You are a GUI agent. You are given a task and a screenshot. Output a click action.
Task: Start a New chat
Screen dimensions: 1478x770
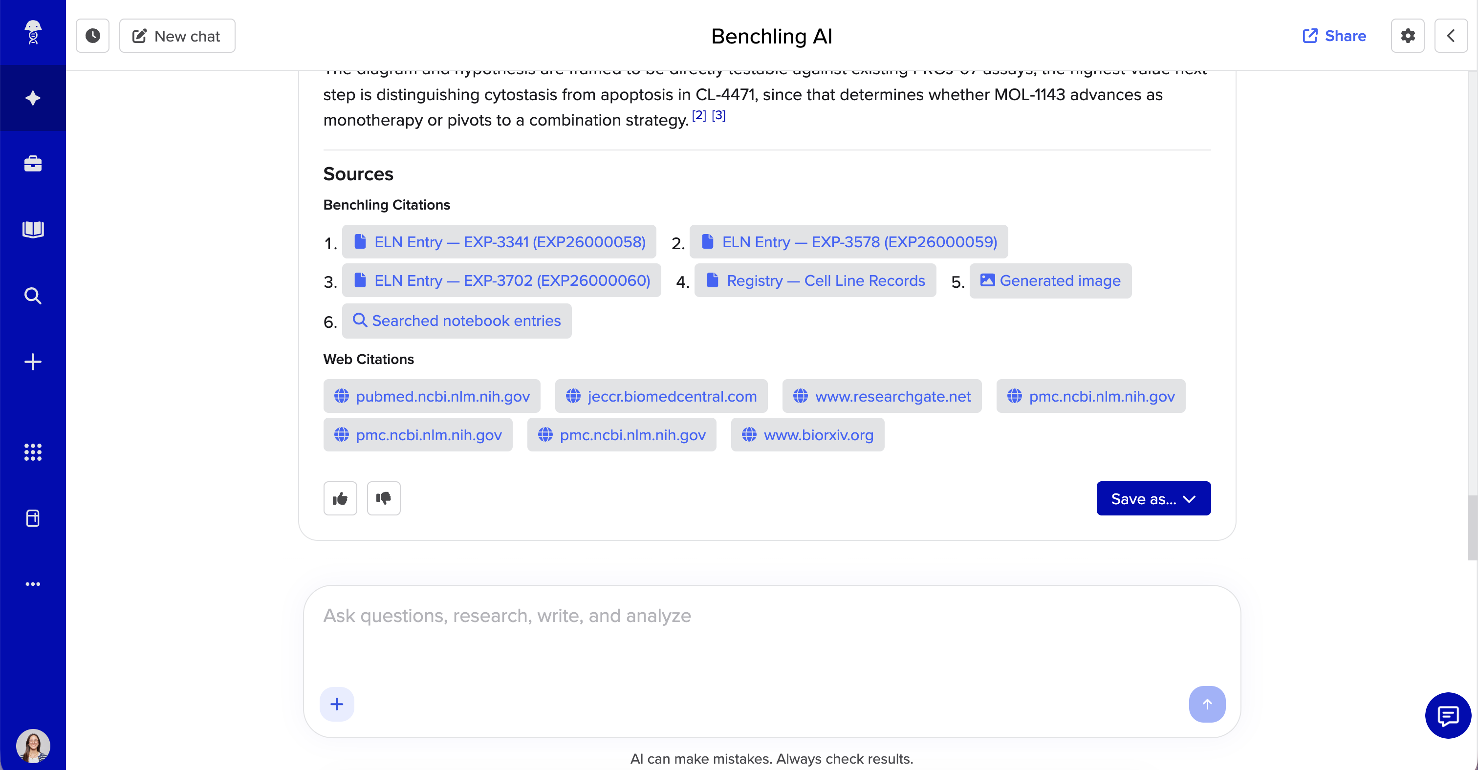click(177, 36)
